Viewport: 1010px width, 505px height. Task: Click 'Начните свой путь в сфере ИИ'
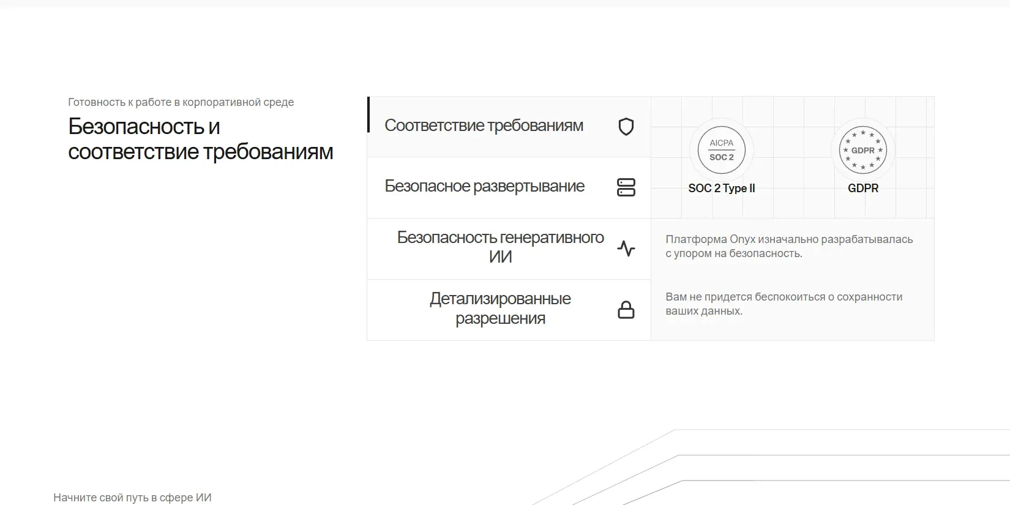click(132, 498)
